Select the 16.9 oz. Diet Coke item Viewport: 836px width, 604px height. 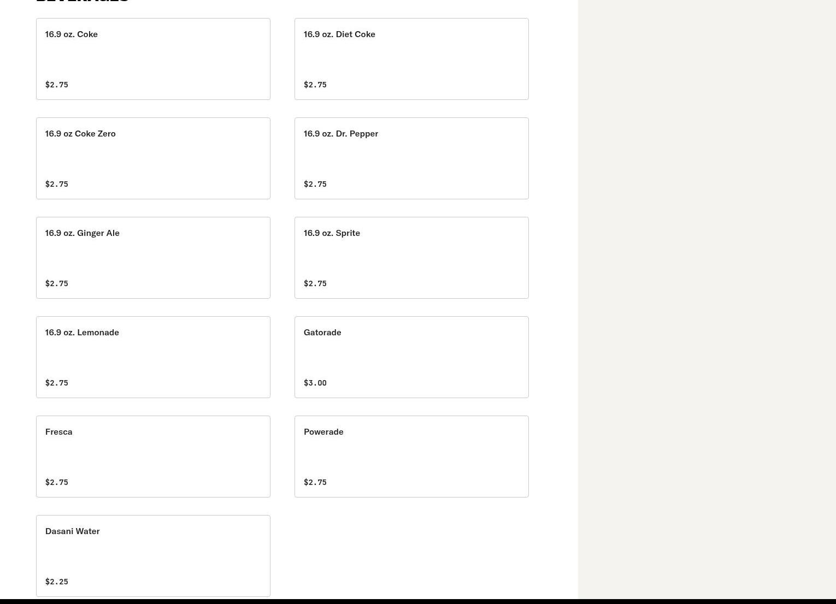point(411,59)
